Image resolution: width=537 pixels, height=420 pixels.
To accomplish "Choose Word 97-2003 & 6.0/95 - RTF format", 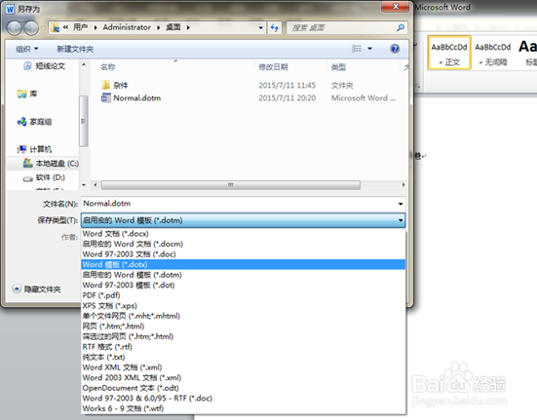I will pyautogui.click(x=243, y=399).
